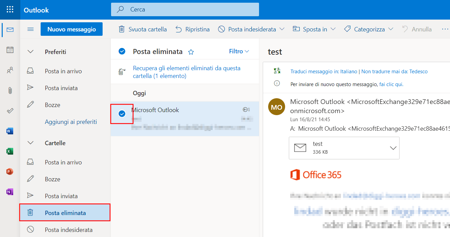This screenshot has height=237, width=450.
Task: Open the Files paperclip icon in the left rail
Action: tap(10, 90)
